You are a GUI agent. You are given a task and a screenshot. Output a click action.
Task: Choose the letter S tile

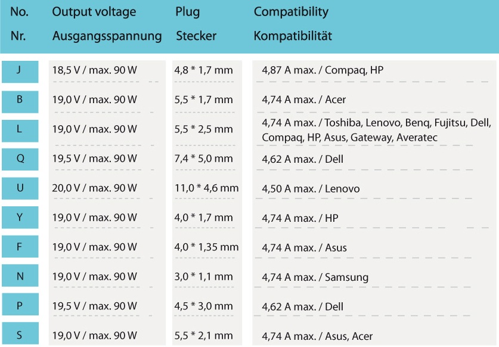20,335
